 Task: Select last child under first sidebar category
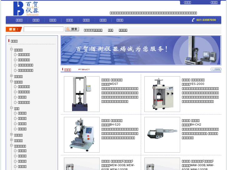[26, 70]
